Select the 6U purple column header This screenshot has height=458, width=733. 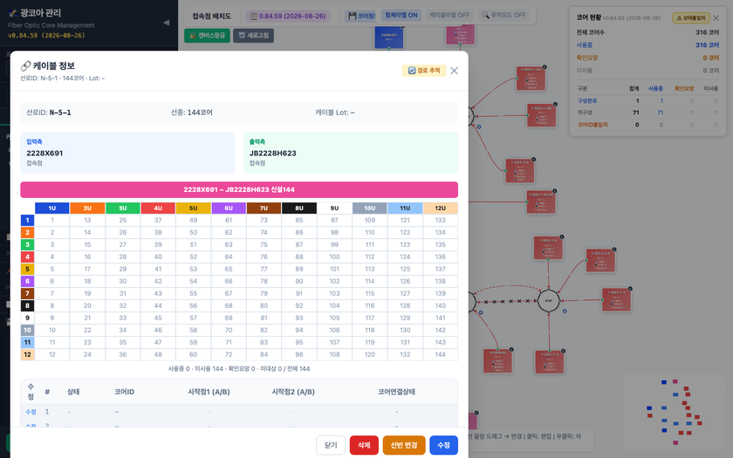pos(229,208)
